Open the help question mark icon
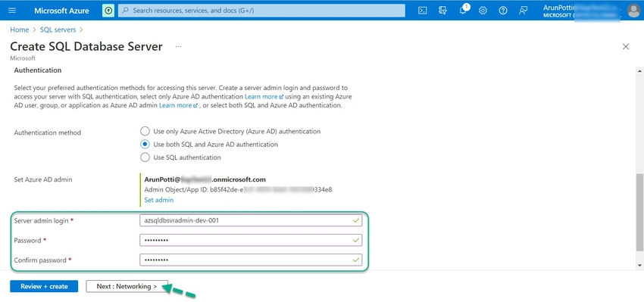 [503, 11]
